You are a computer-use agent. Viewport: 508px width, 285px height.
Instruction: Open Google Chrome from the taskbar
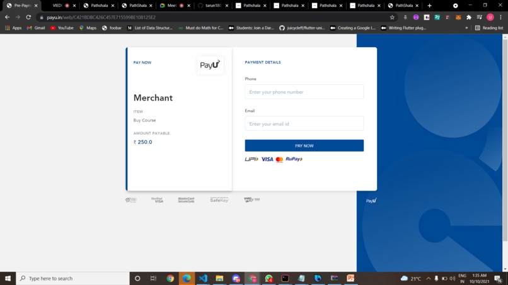tap(170, 278)
